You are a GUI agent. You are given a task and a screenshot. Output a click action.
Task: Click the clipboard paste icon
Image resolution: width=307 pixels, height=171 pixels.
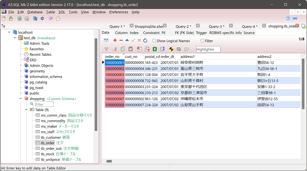click(130, 49)
